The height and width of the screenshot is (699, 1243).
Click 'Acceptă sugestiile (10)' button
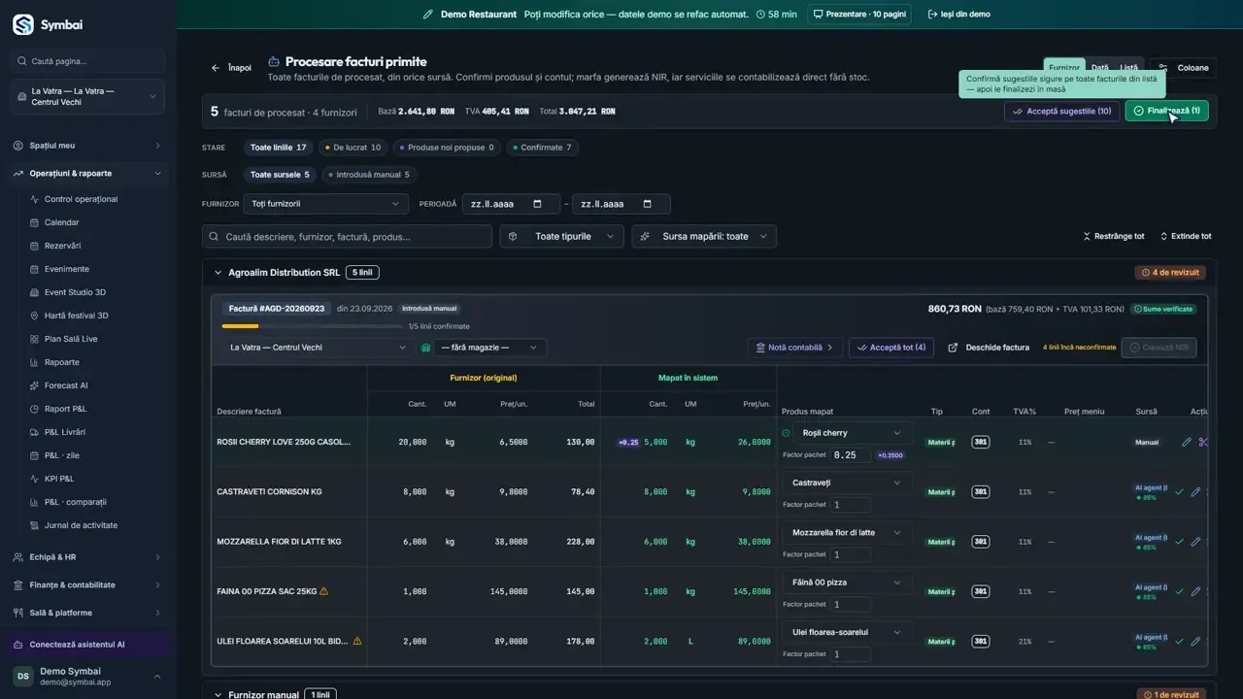pos(1061,111)
